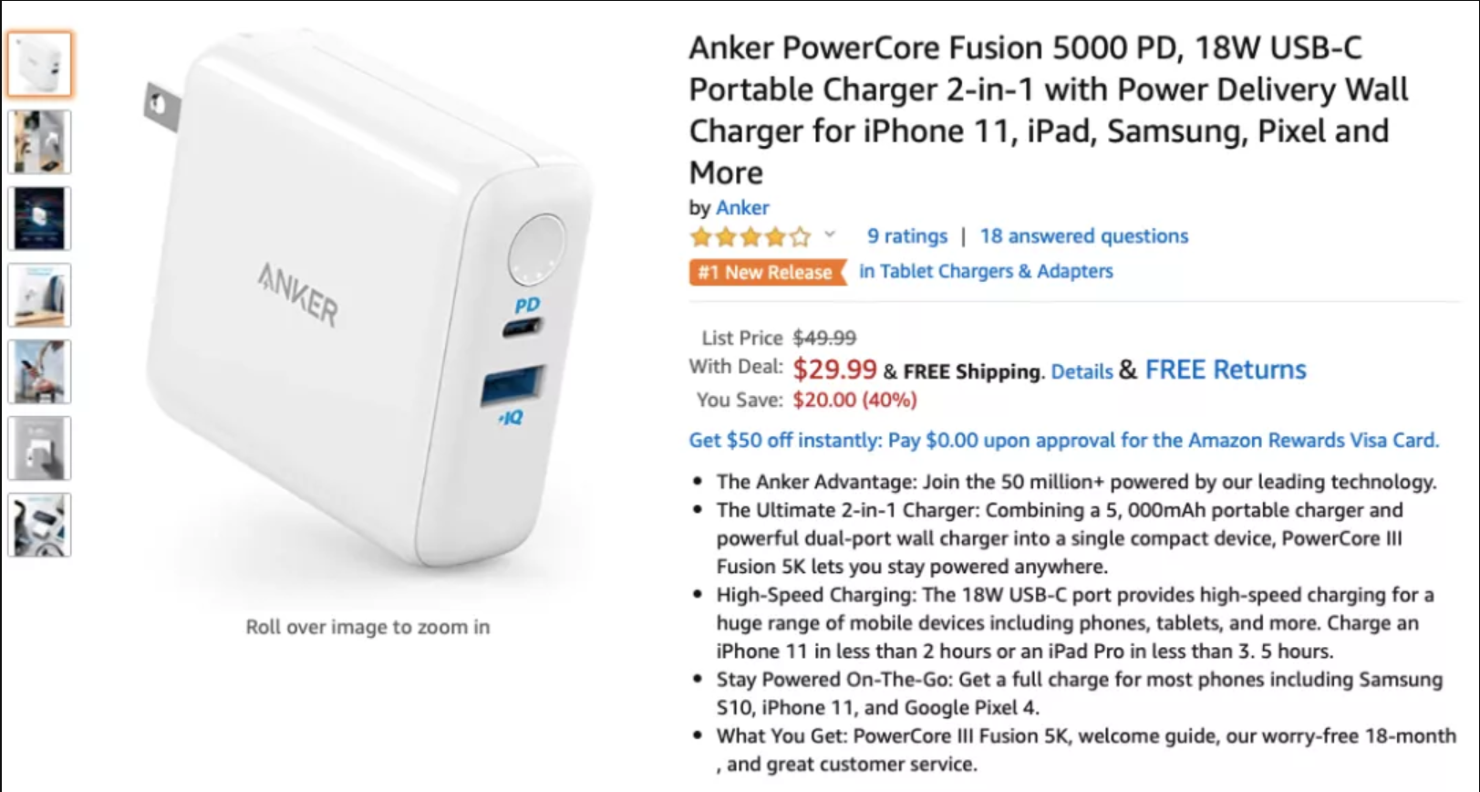Open the Amazon Rewards Visa Card offer

point(1063,440)
